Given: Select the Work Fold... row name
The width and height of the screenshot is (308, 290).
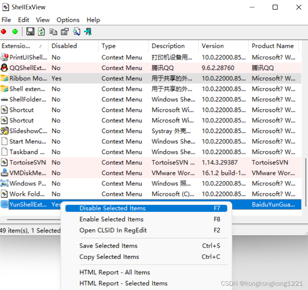Looking at the screenshot, I should [27, 194].
